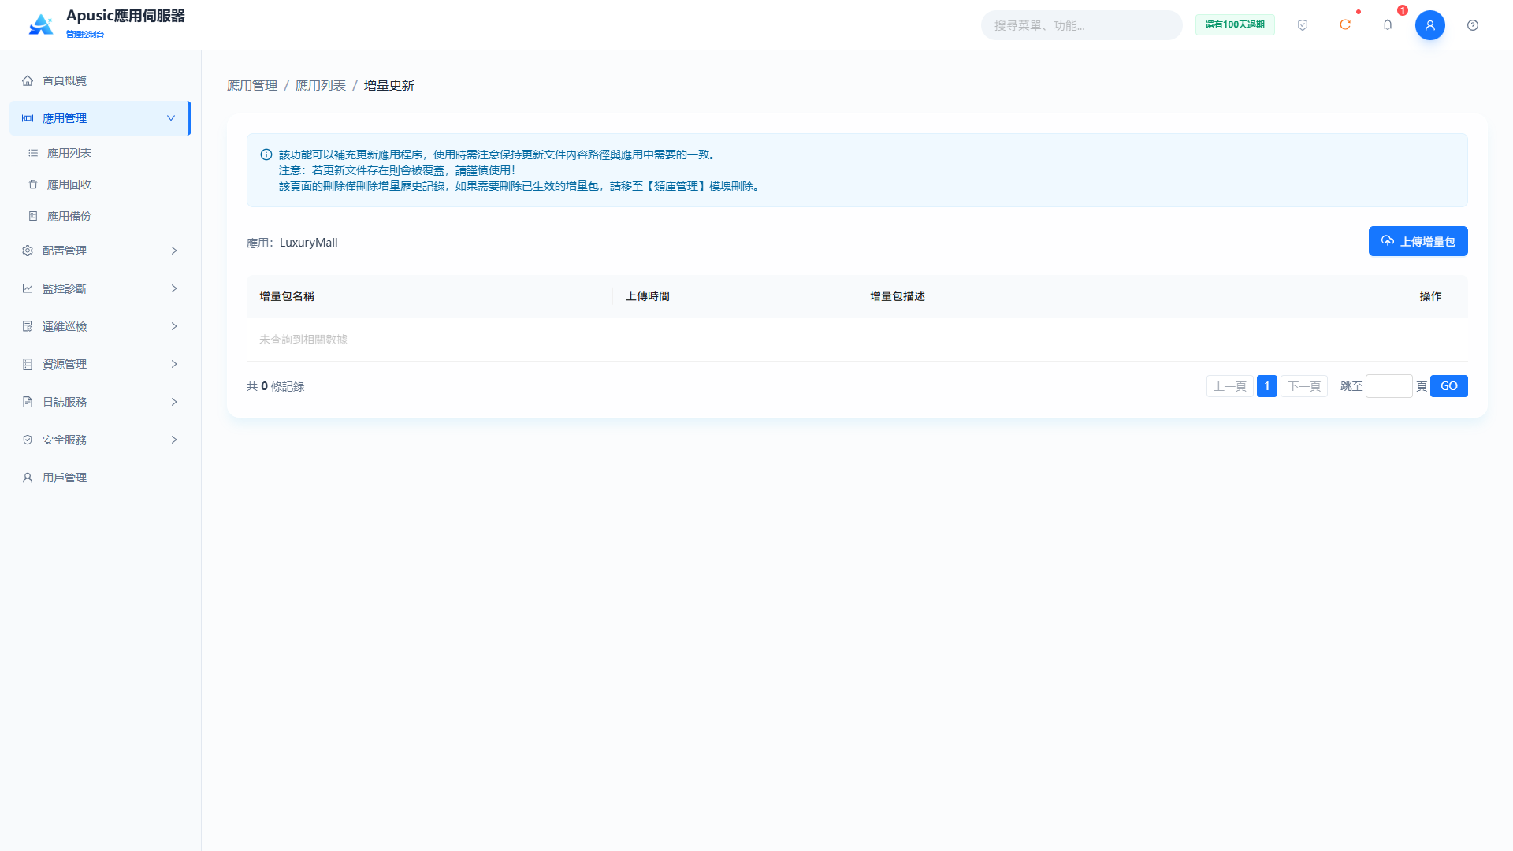
Task: Open the notification bell icon
Action: pos(1388,25)
